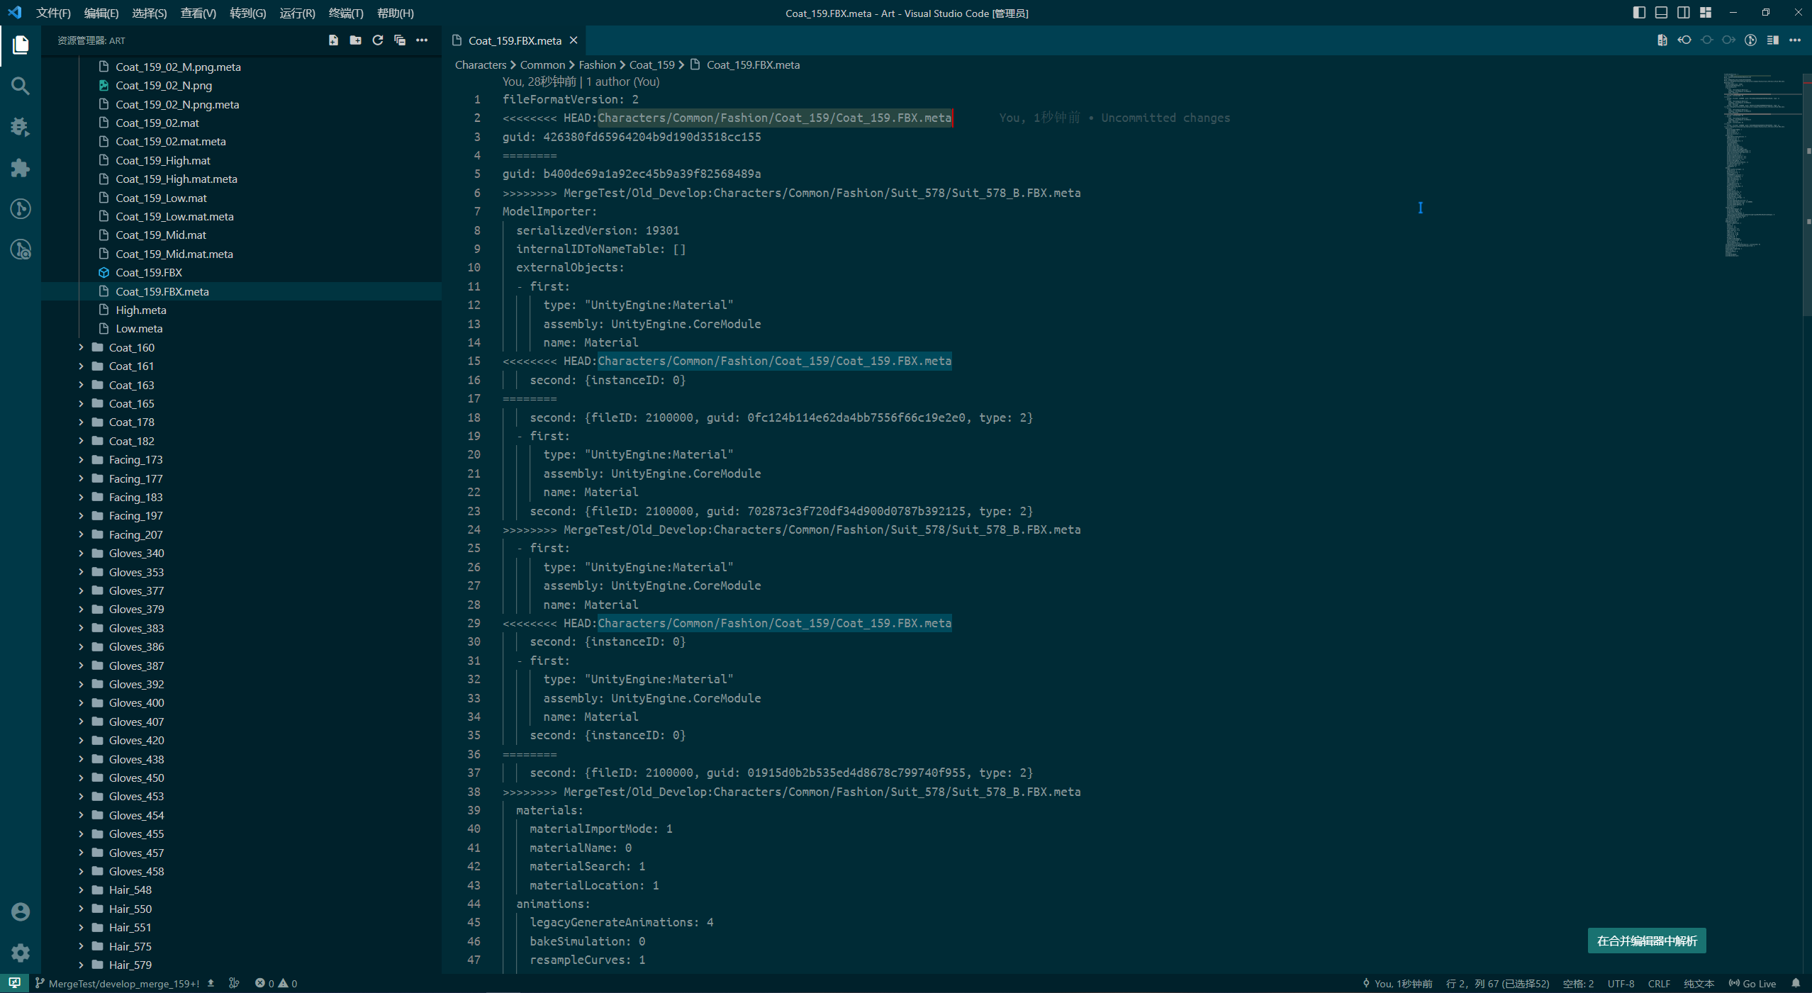
Task: Refresh the explorer file tree
Action: point(377,40)
